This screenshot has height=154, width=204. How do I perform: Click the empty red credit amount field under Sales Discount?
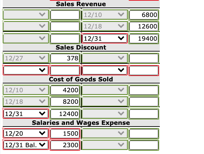pyautogui.click(x=144, y=71)
